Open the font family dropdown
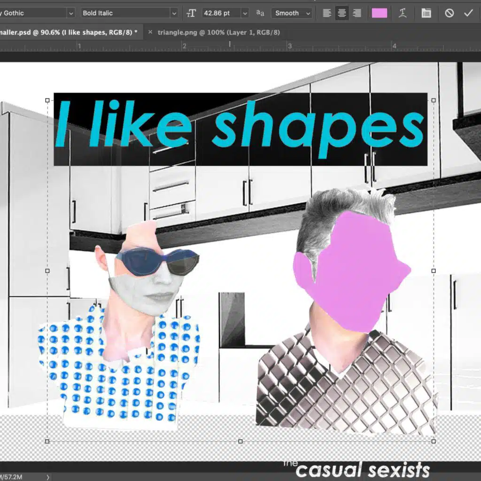481x481 pixels. 71,13
